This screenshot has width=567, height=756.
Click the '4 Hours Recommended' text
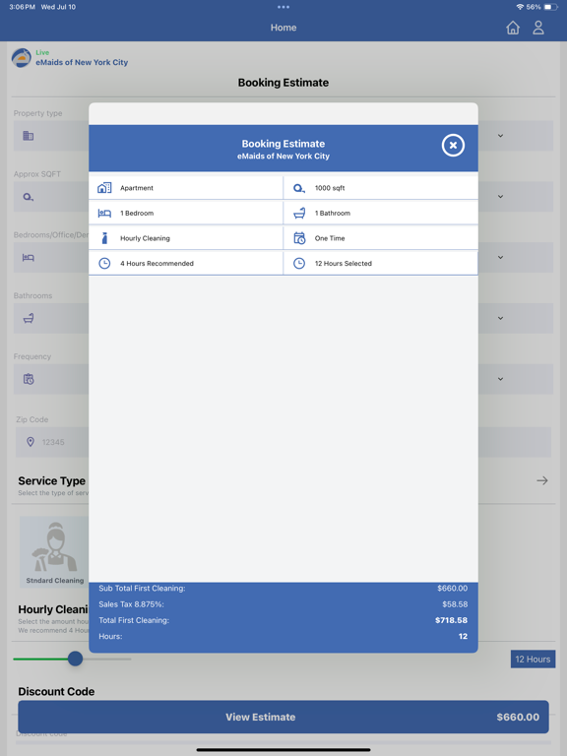coord(157,263)
